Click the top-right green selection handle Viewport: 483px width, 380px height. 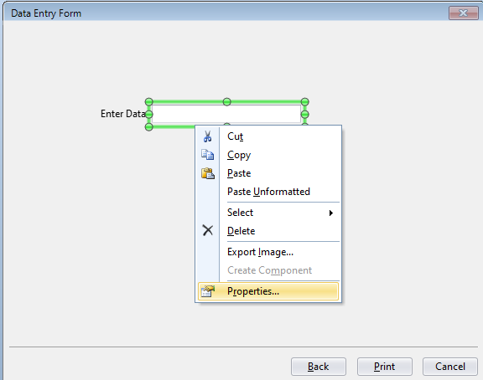(304, 102)
